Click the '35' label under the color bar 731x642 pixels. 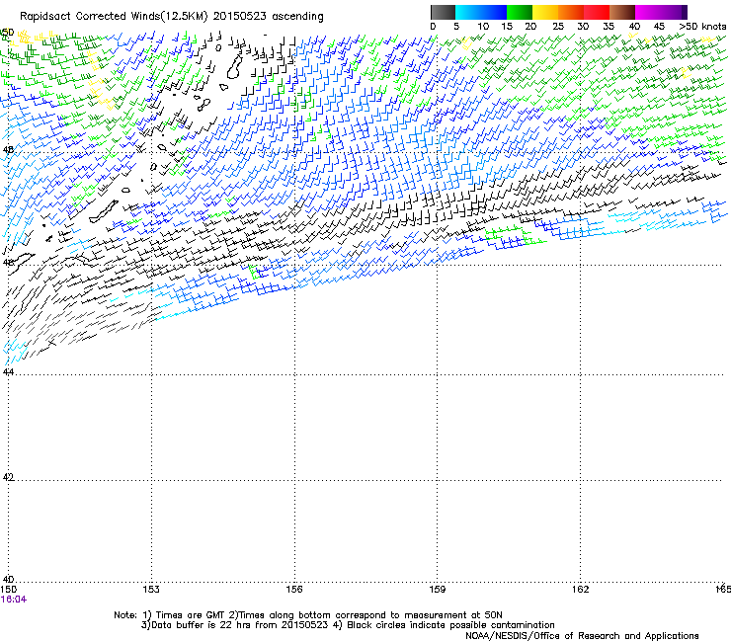pyautogui.click(x=609, y=27)
